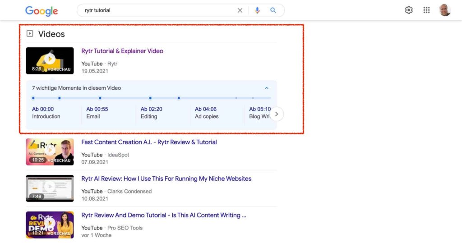This screenshot has width=462, height=243.
Task: Click the 'IdeaSpot' channel name
Action: click(118, 155)
